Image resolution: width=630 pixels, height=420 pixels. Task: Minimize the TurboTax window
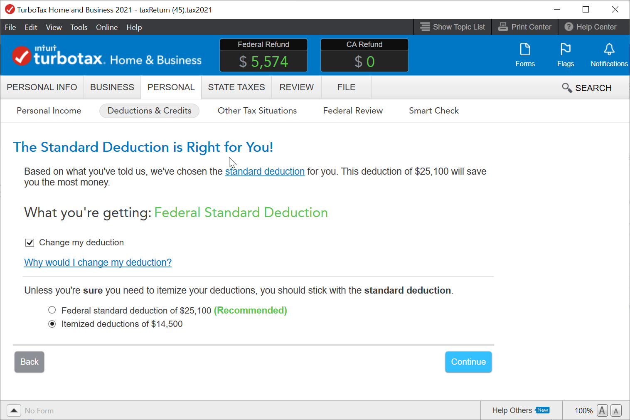tap(557, 9)
